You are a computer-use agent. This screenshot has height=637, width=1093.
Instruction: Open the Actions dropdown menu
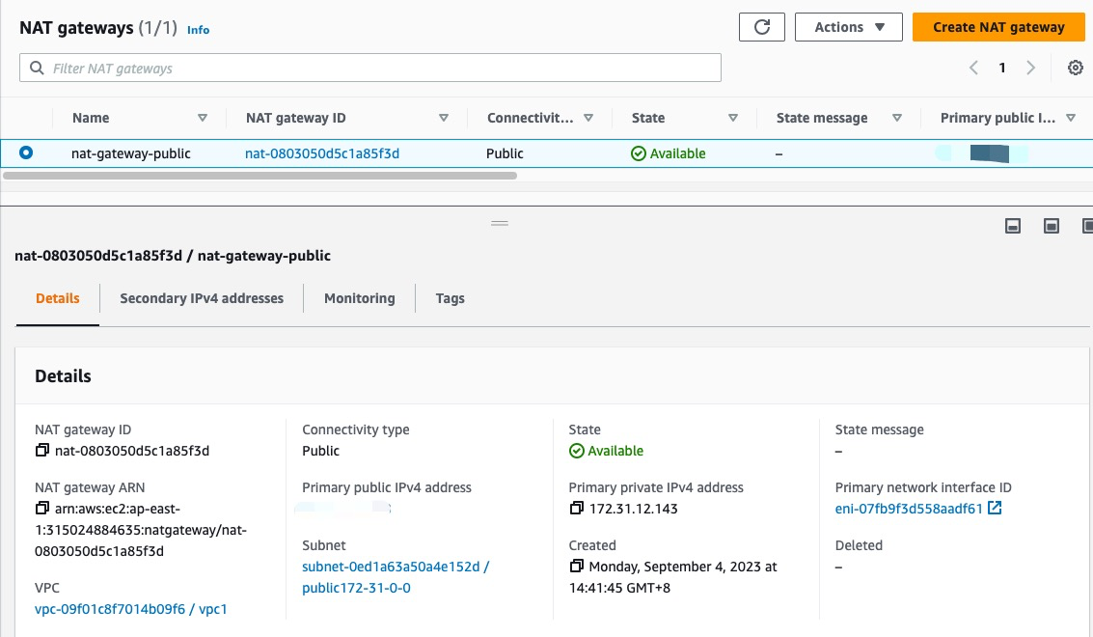click(848, 26)
